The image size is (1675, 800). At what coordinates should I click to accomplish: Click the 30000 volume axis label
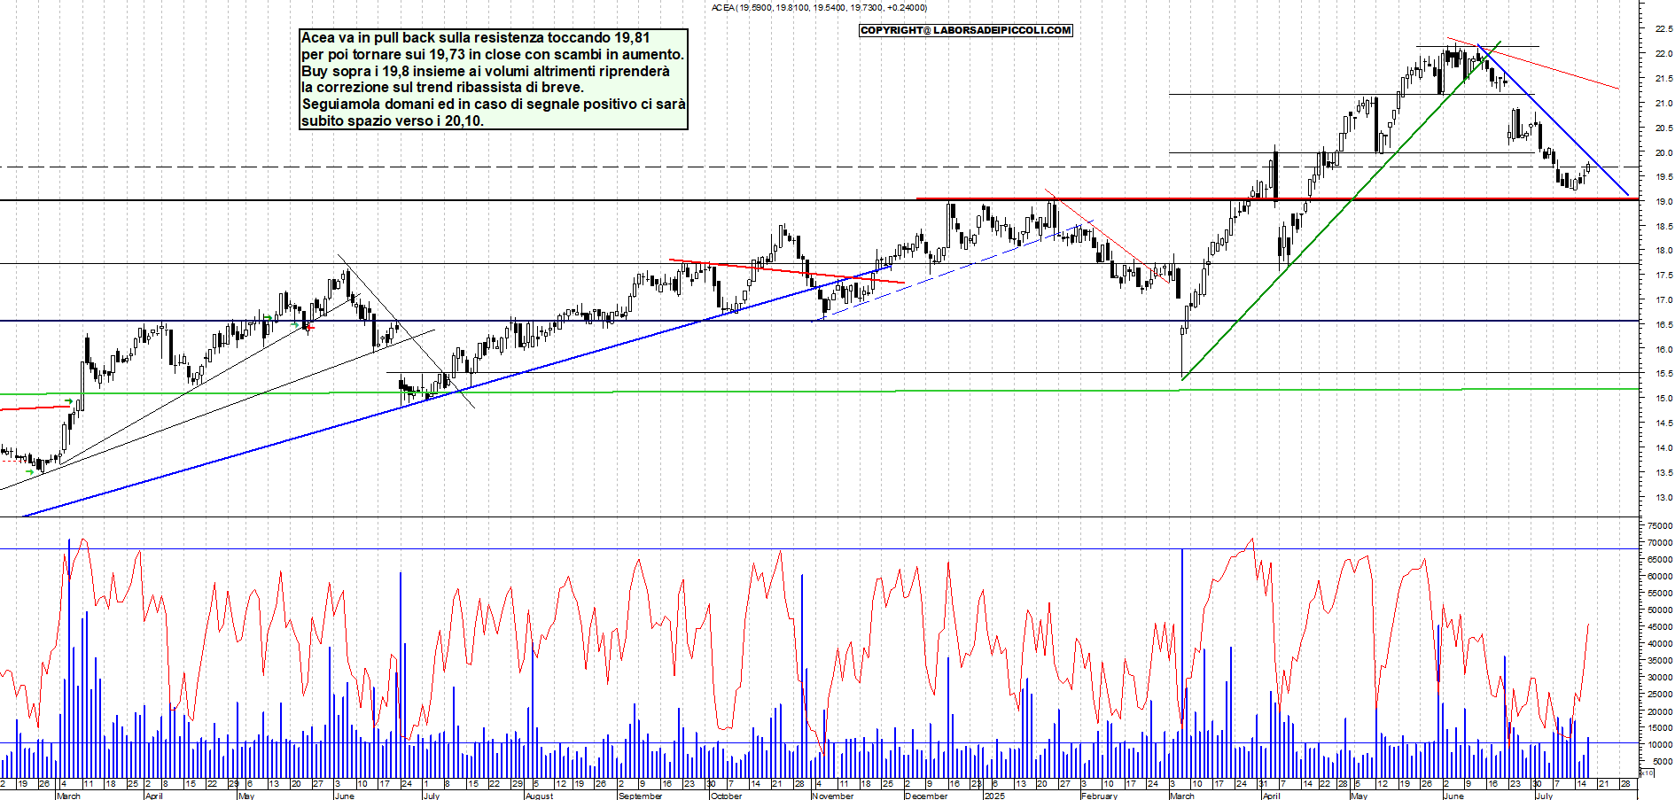tap(1660, 678)
